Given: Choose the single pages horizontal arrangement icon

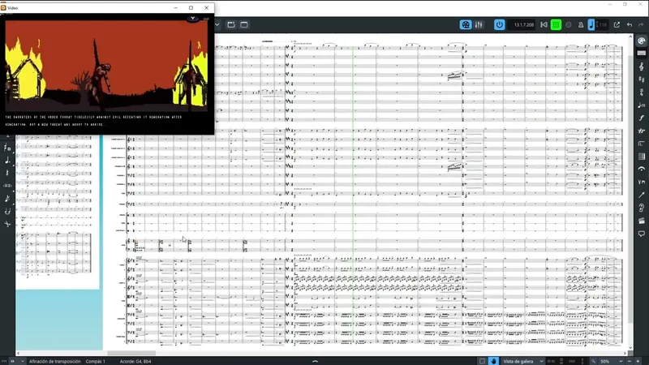Looking at the screenshot, I should pyautogui.click(x=572, y=361).
